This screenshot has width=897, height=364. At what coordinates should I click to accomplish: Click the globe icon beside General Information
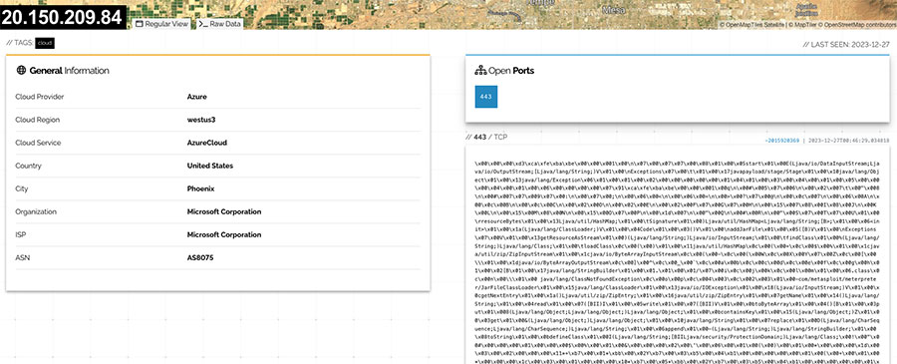pos(21,71)
